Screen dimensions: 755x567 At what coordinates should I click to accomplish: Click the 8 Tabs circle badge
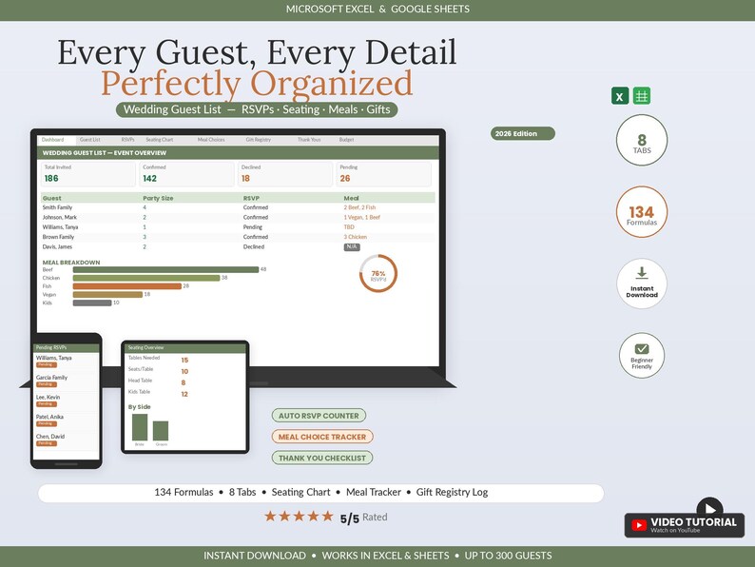[641, 140]
